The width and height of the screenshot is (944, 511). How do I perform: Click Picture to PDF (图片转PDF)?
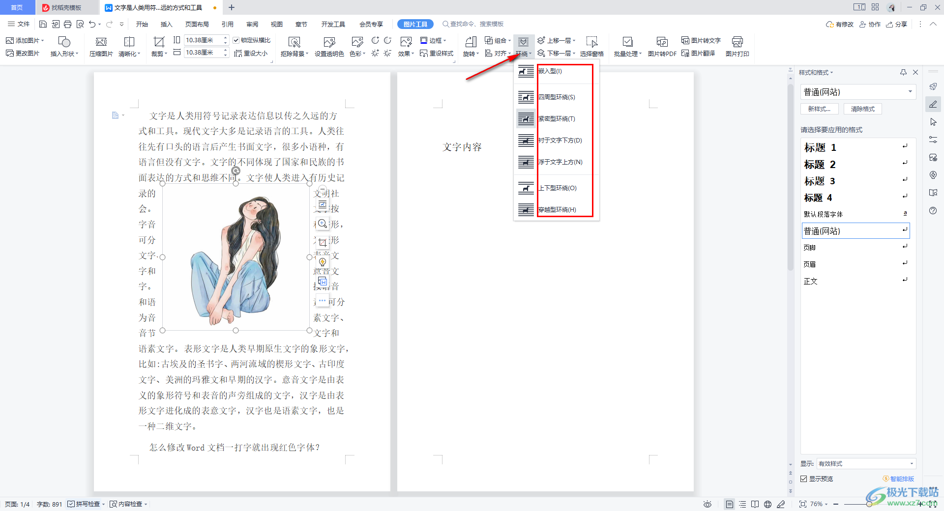[662, 47]
